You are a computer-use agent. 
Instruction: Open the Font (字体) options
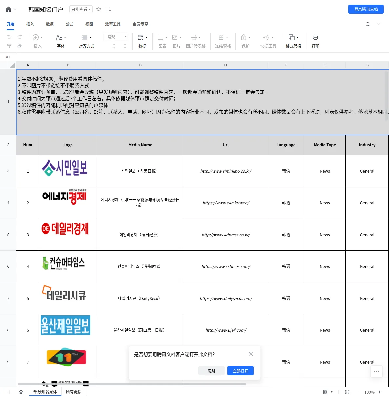pos(61,41)
